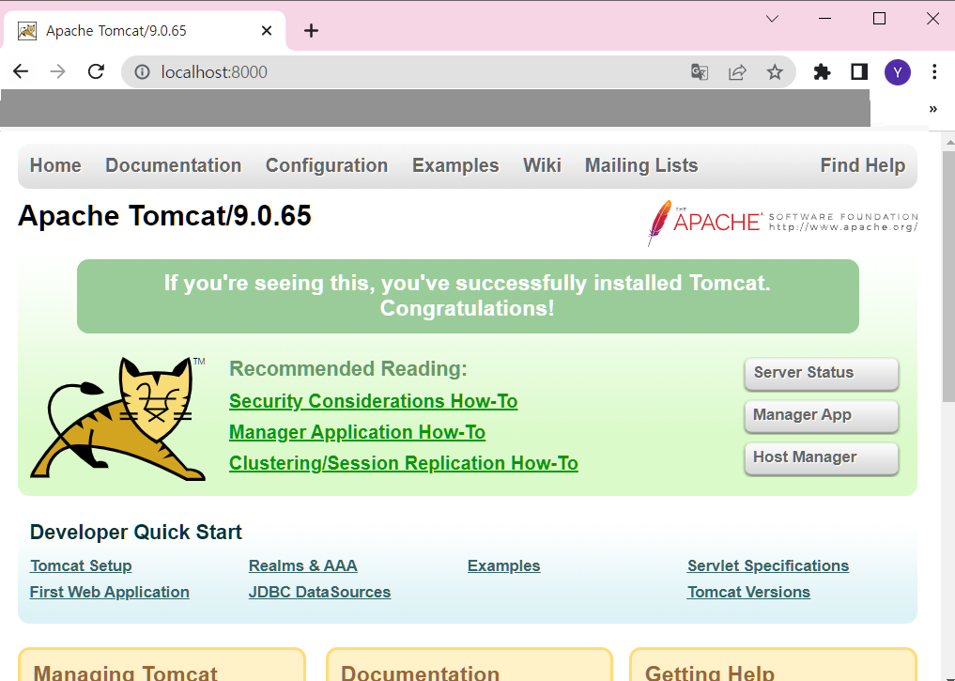Screen dimensions: 955x681
Task: Open the Extensions puzzle icon
Action: point(822,72)
